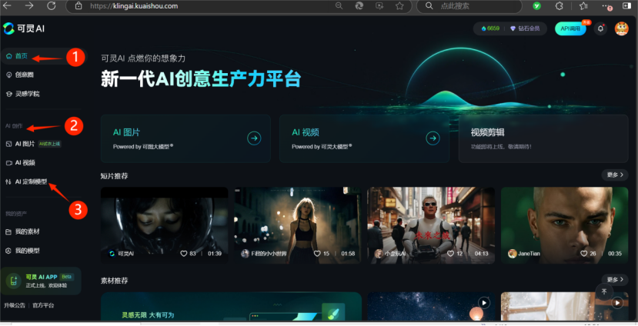
Task: Open 官方平台 link
Action: point(43,305)
